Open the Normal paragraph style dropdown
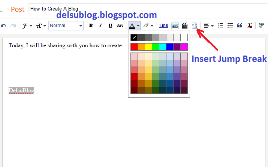Screen dimensions: 268x167 coord(66,26)
